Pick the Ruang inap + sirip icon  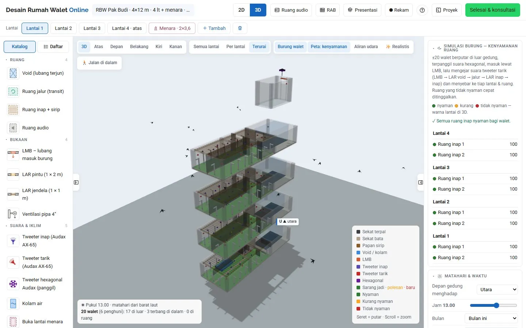[13, 110]
